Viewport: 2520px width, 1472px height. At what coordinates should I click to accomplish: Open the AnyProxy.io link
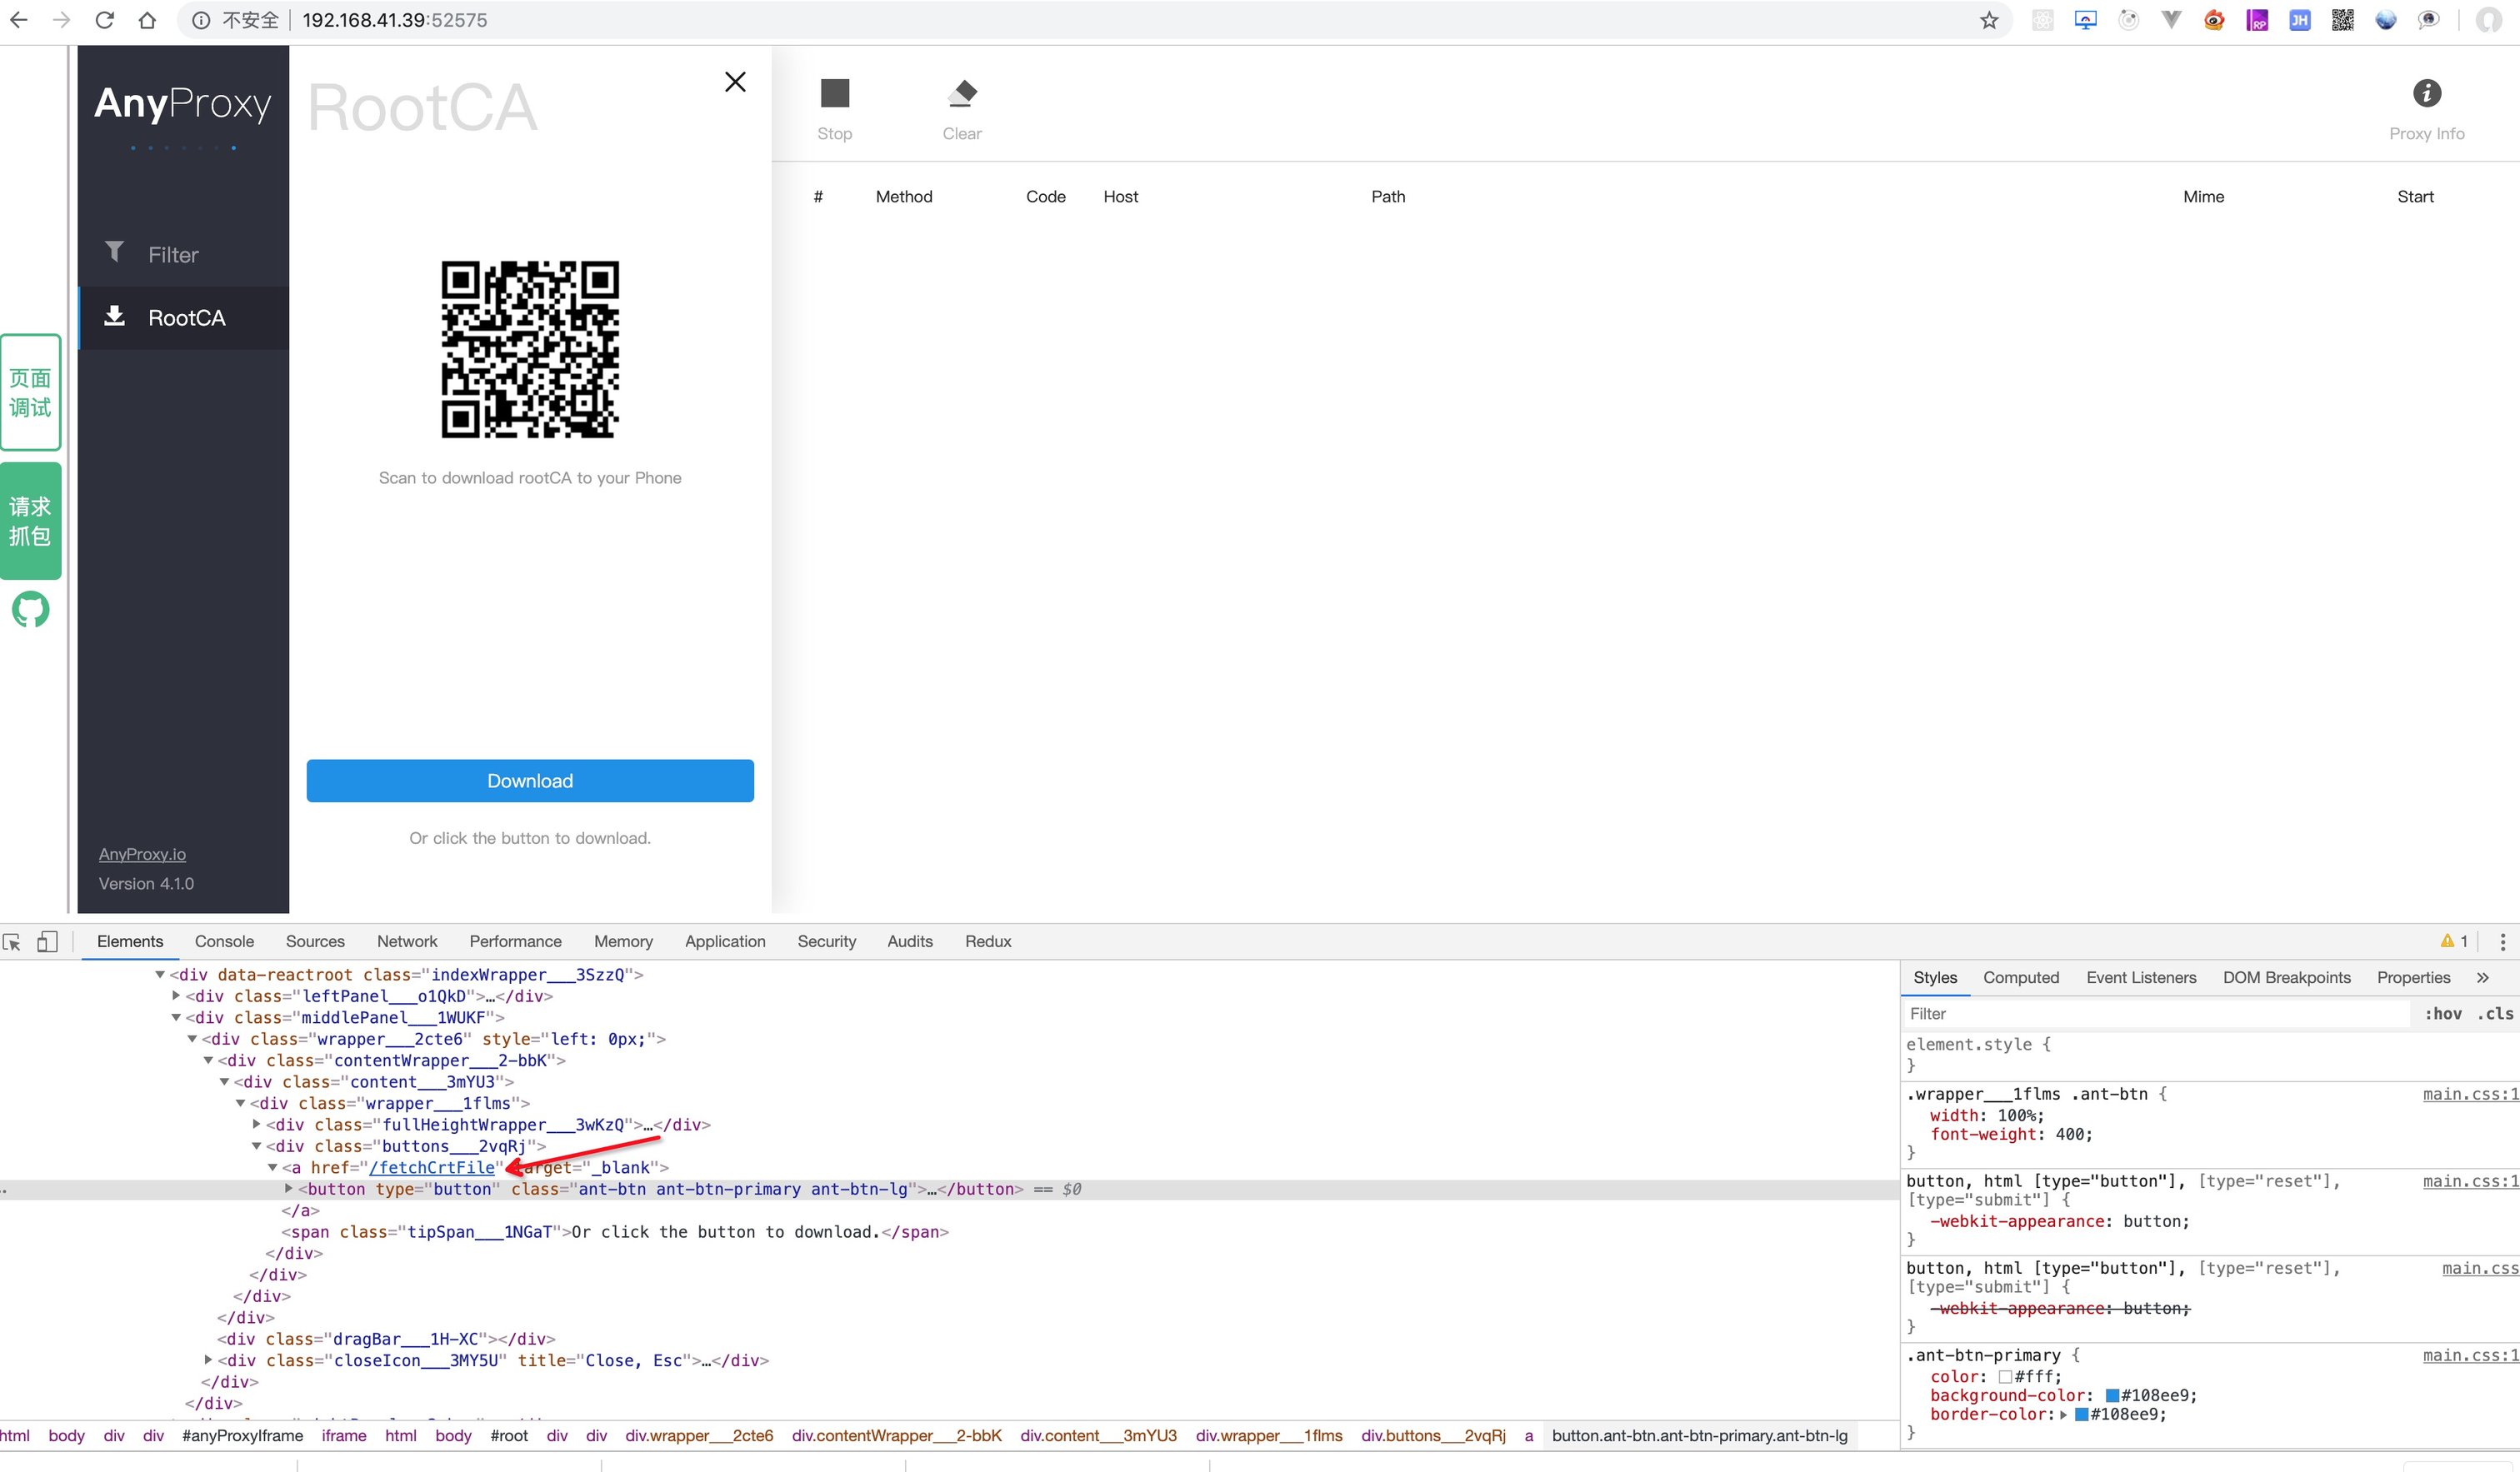tap(142, 854)
